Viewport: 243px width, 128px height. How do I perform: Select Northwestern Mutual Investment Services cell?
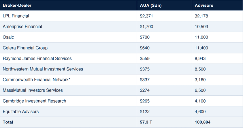[x=43, y=69]
